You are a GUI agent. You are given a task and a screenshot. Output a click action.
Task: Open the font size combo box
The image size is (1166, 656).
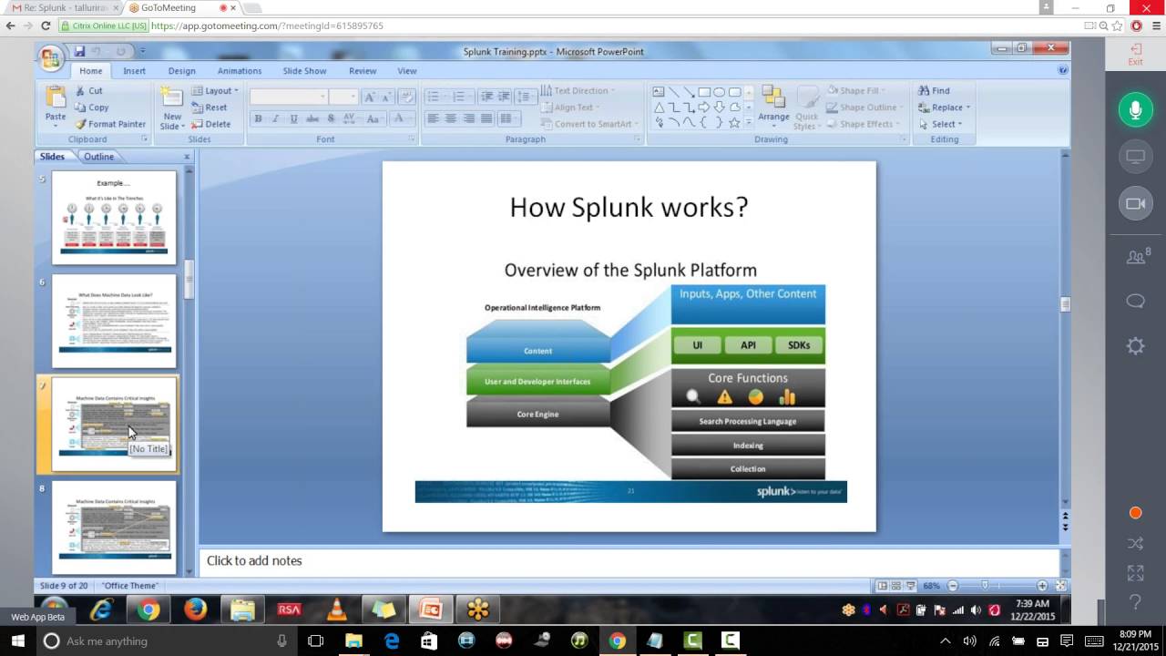pyautogui.click(x=343, y=97)
